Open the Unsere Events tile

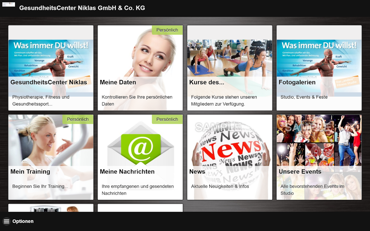(x=319, y=157)
